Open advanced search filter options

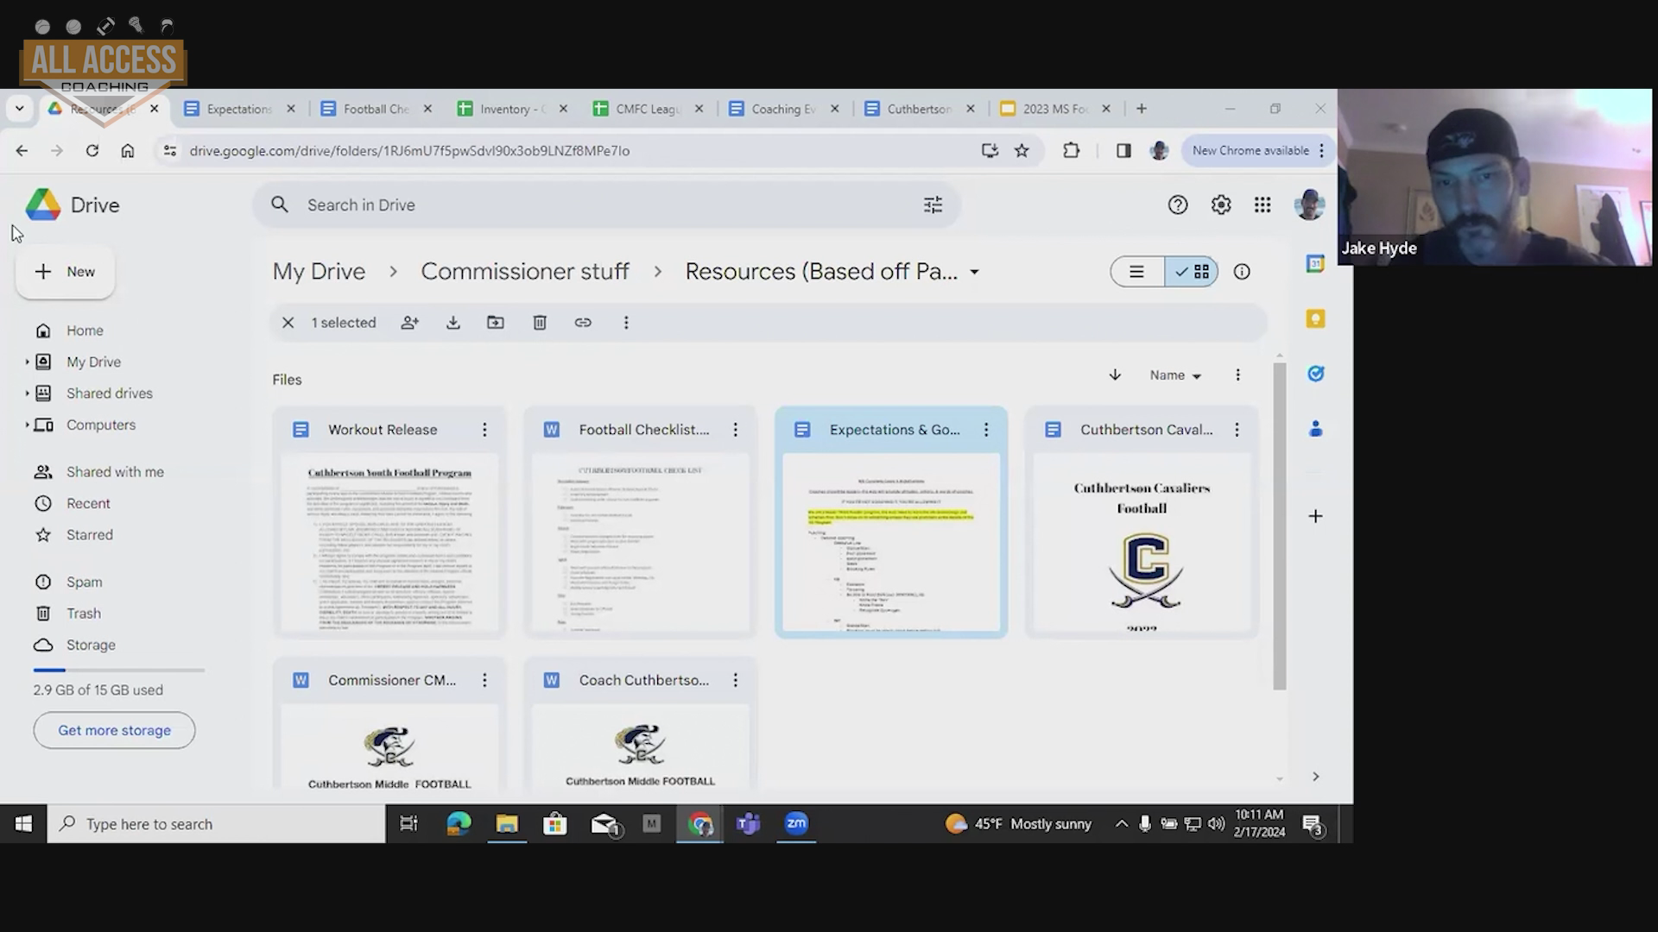[x=933, y=205]
